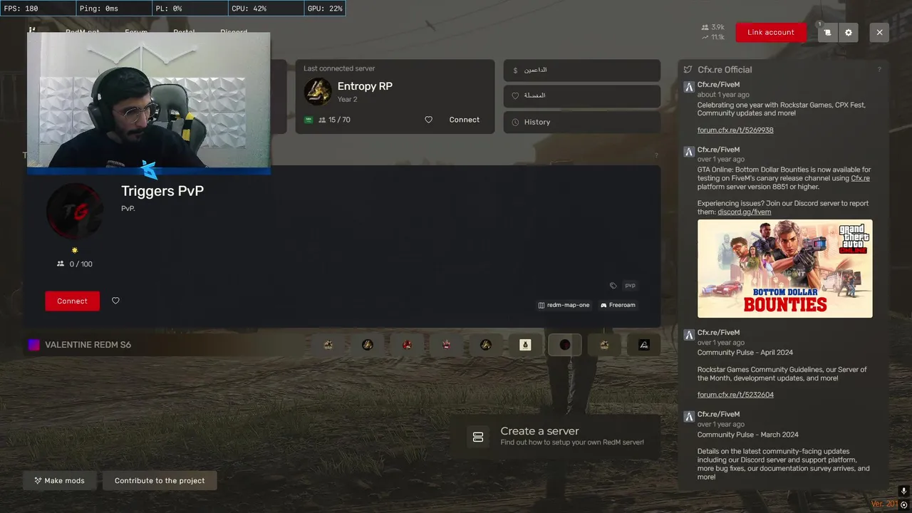The height and width of the screenshot is (513, 912).
Task: Open the changelog scroll icon with badge
Action: click(x=827, y=32)
